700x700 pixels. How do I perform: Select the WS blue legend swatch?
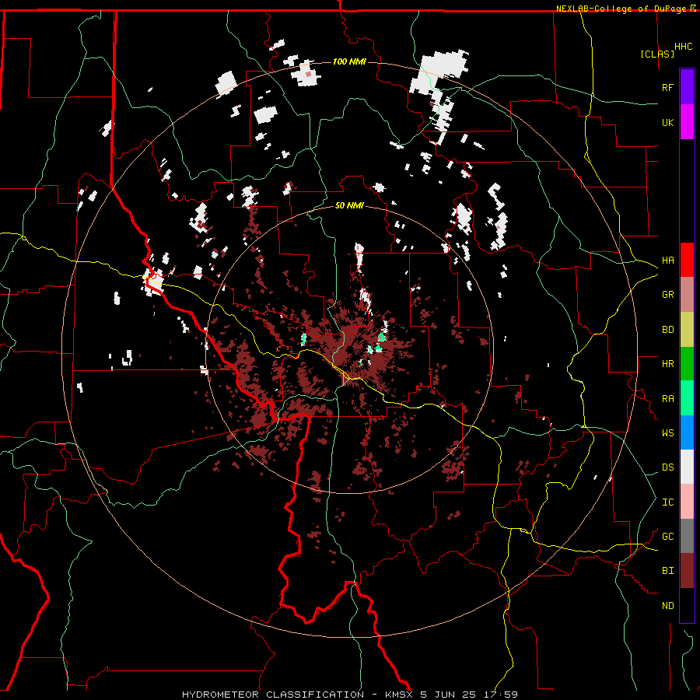(x=687, y=432)
